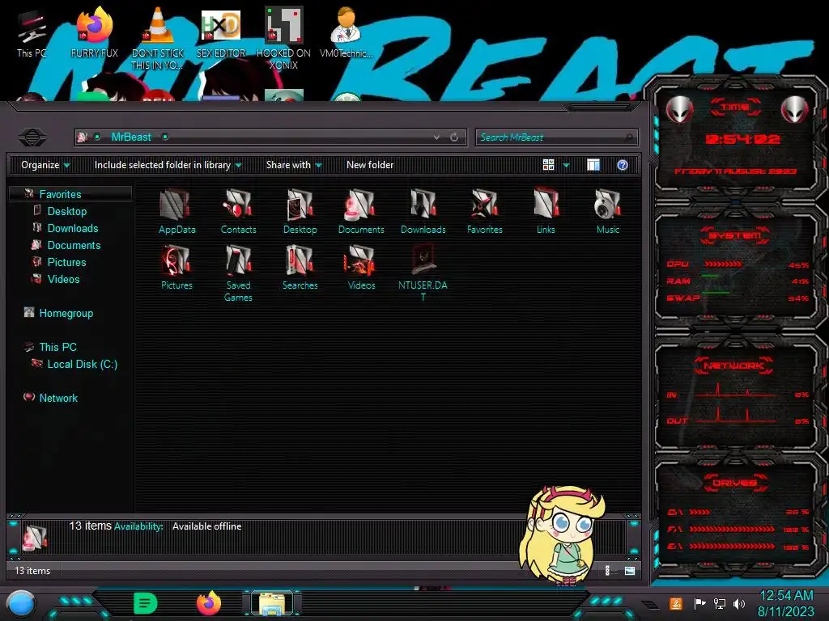The image size is (829, 621).
Task: Select Documents in the navigation pane
Action: point(74,245)
